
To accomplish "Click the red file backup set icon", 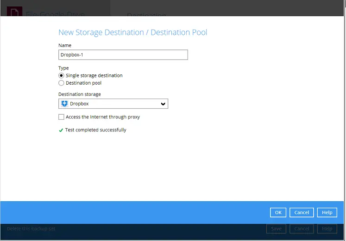I will tap(13, 11).
